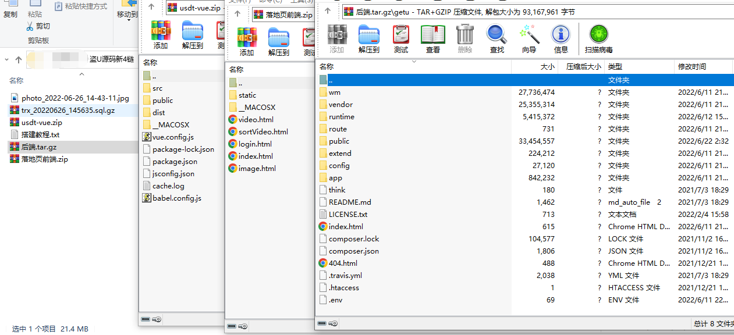Click the 后端.tar.gz archive path field
This screenshot has height=335, width=734.
pos(524,11)
